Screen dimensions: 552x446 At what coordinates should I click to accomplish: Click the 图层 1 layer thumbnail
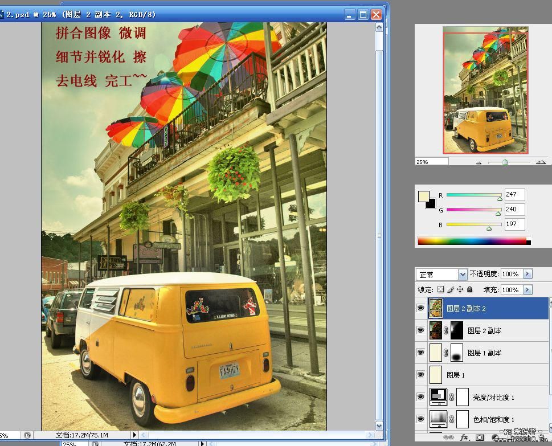tap(435, 375)
